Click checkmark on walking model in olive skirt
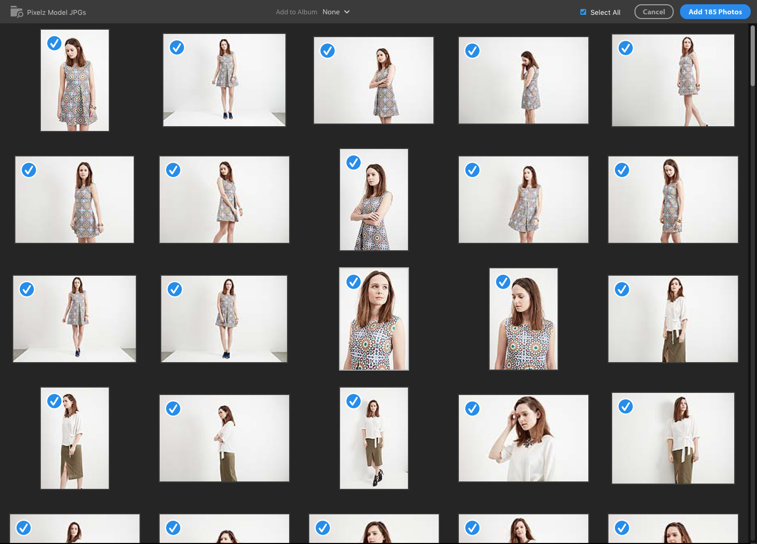Screen dimensions: 757x544 [x=353, y=401]
